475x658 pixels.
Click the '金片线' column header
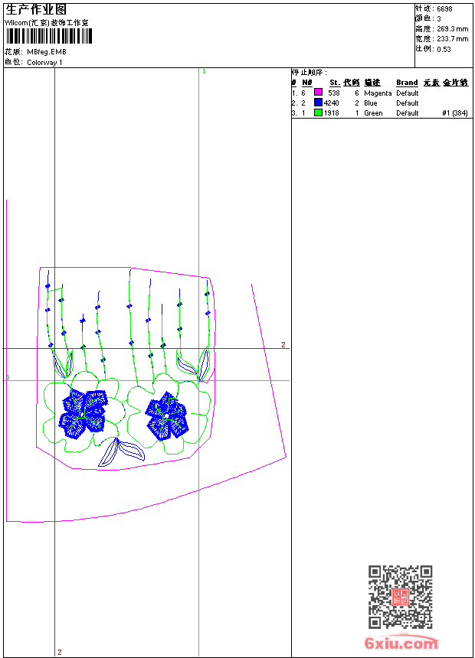(456, 83)
